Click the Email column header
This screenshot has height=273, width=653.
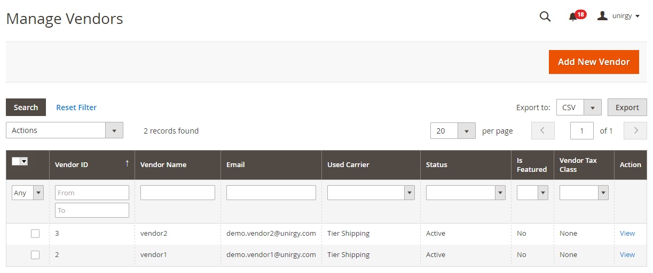235,165
